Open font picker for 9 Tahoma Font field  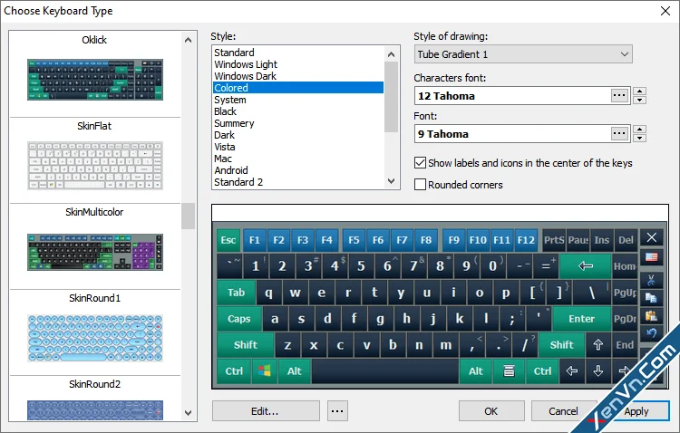pos(619,133)
